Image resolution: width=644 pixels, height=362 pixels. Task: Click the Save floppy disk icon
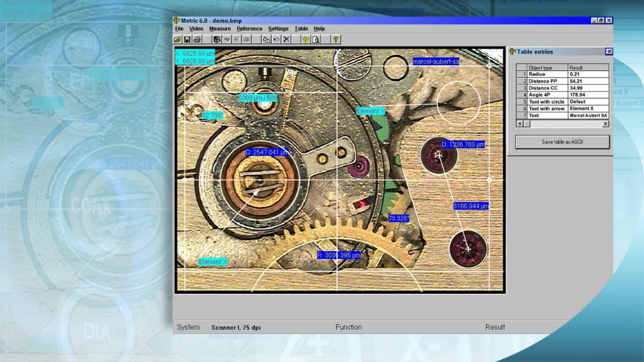tap(187, 39)
